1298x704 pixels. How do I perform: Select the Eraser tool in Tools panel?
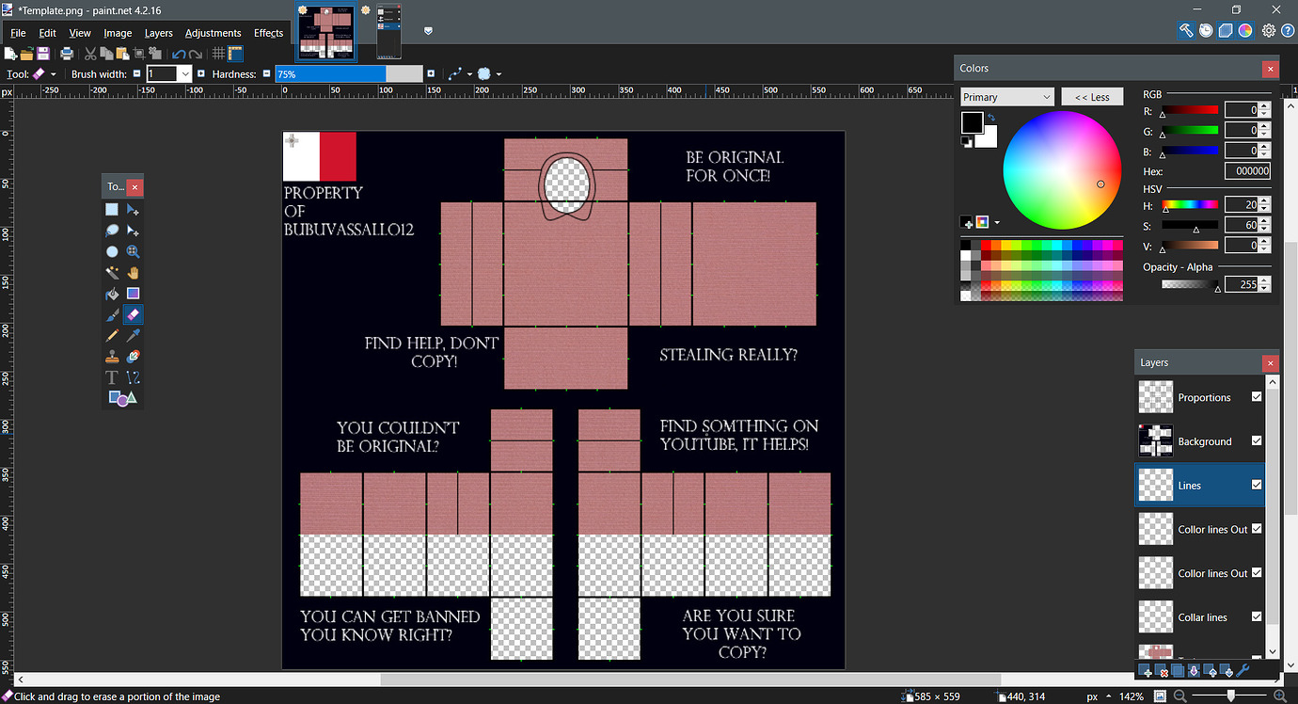(x=134, y=314)
